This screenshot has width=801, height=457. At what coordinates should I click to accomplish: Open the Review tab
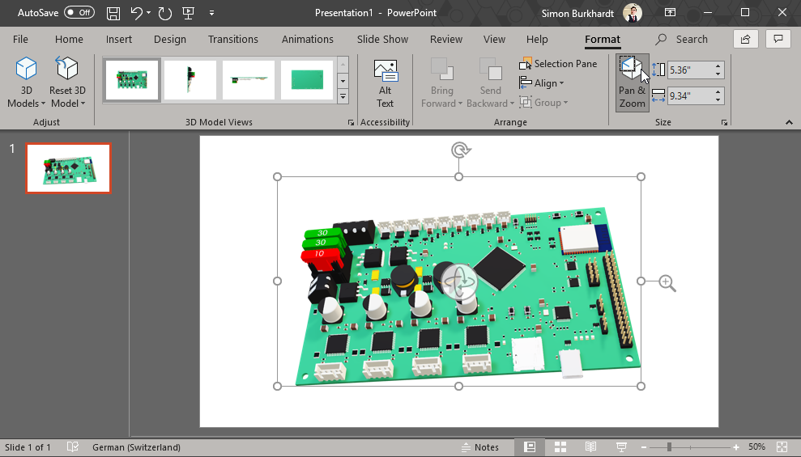(446, 40)
